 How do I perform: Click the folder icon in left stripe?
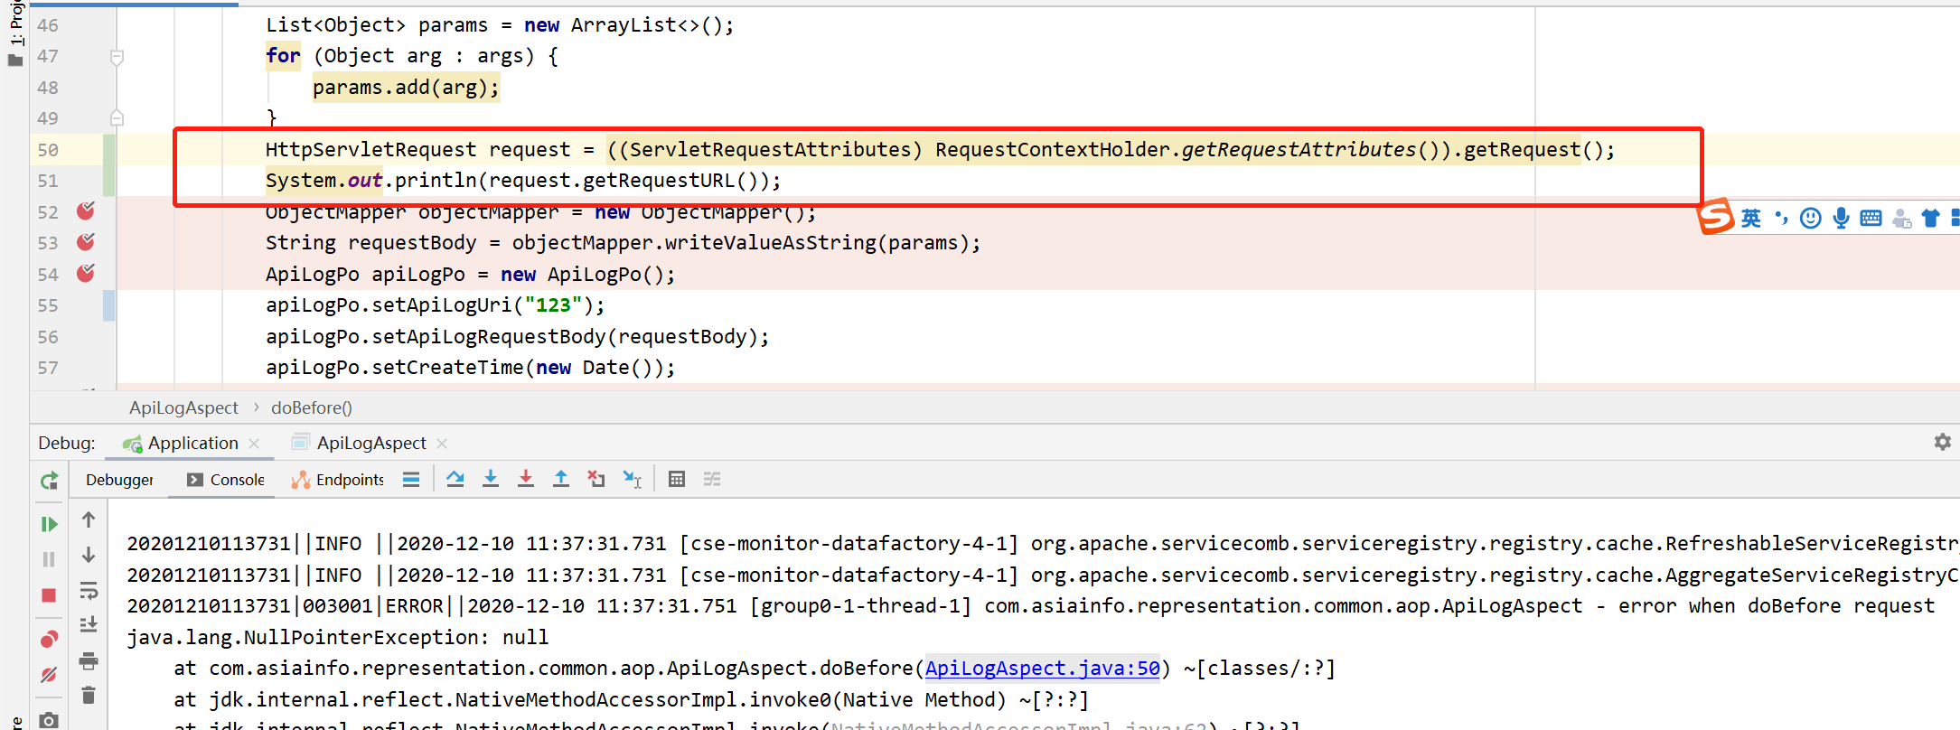click(14, 61)
